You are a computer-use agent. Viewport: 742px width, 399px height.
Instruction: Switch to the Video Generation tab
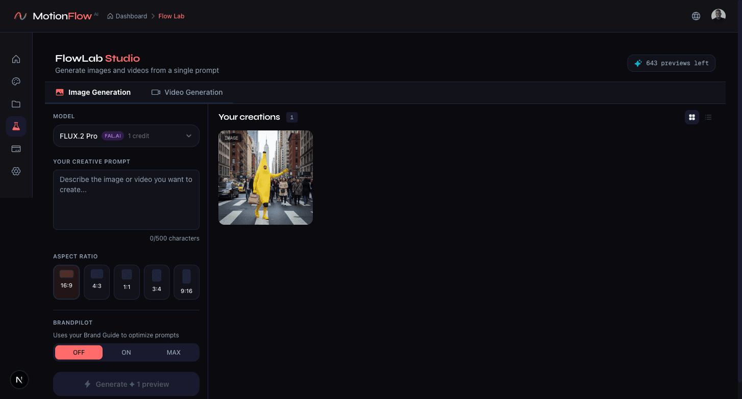click(x=188, y=92)
